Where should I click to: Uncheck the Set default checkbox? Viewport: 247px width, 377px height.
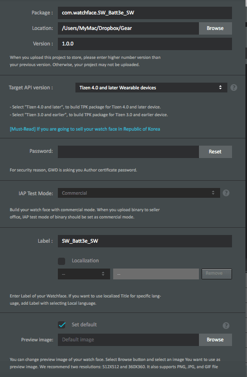[61, 325]
